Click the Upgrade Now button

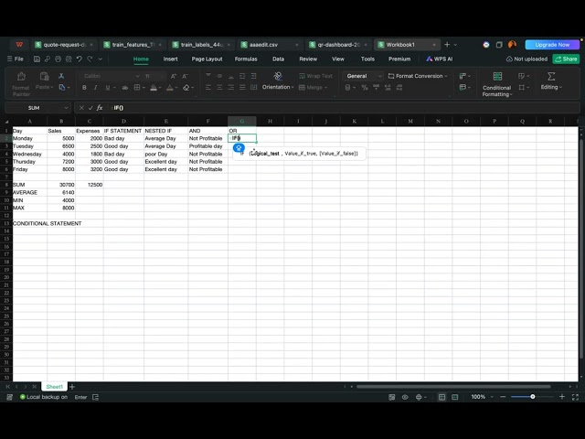552,45
